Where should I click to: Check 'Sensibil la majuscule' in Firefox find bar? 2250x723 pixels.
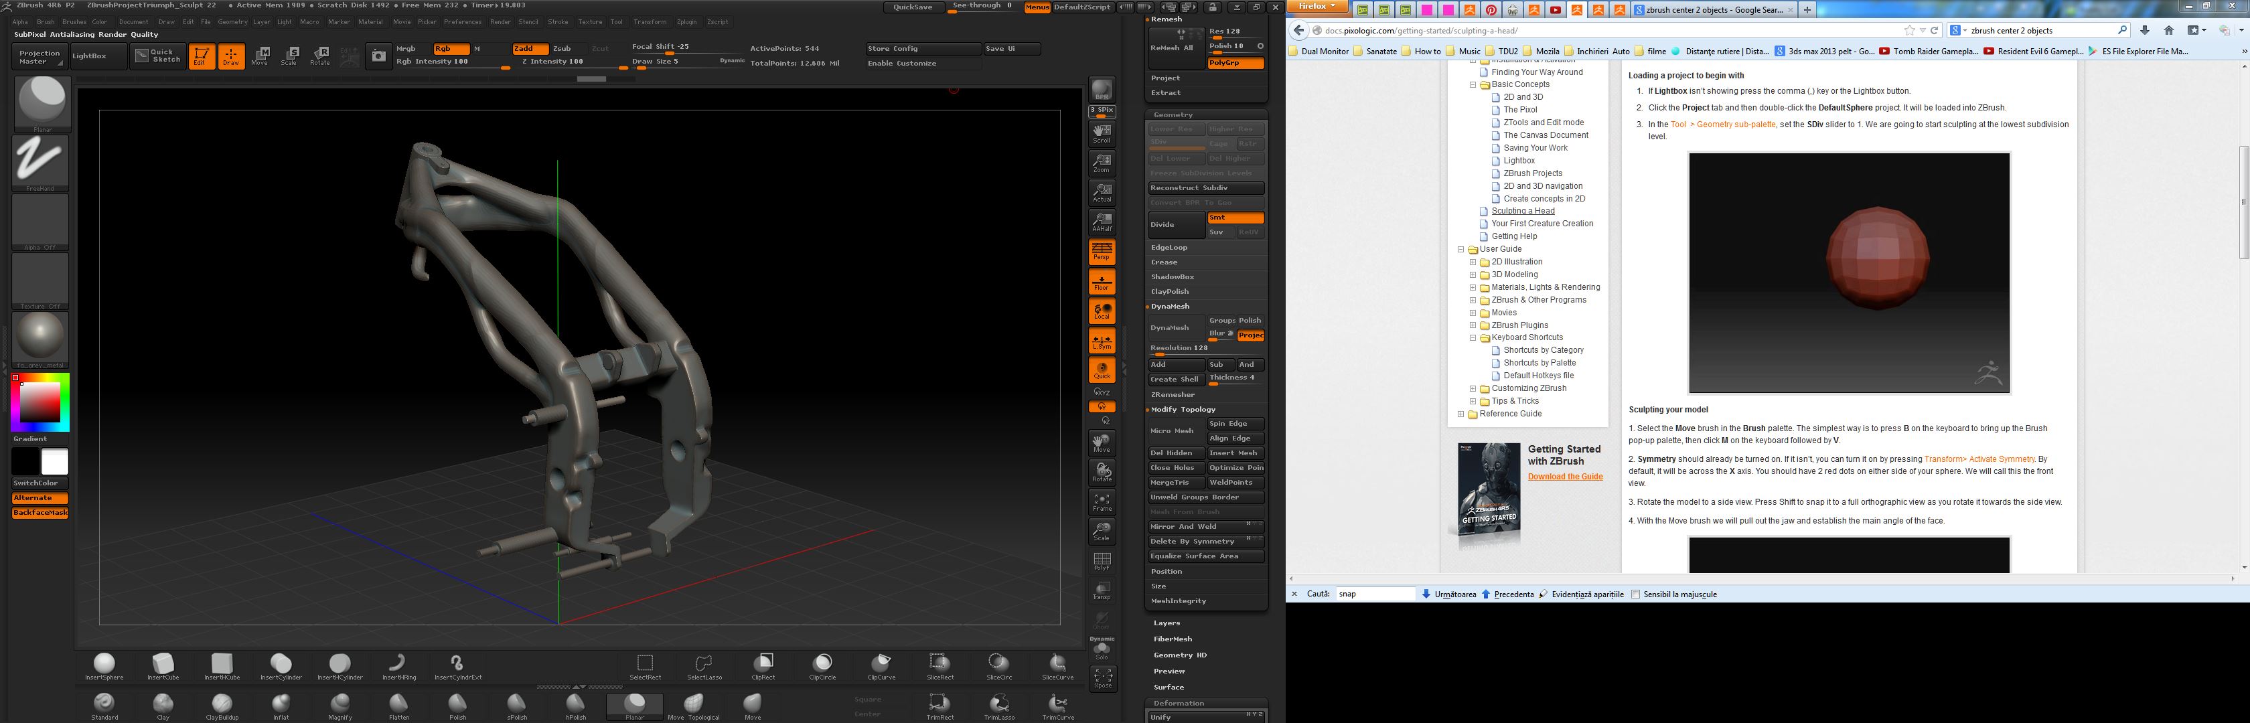tap(1635, 594)
